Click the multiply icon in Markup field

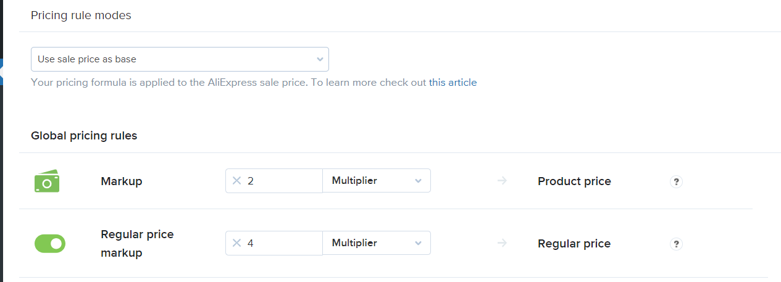(x=236, y=181)
